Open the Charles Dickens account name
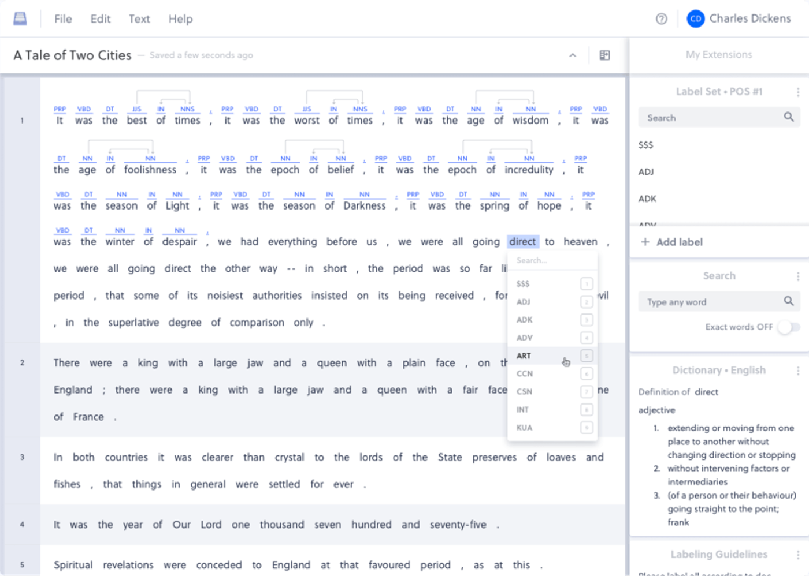Viewport: 809px width, 576px height. 750,18
